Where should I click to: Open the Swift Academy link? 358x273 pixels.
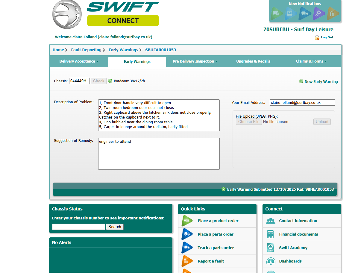tap(293, 248)
